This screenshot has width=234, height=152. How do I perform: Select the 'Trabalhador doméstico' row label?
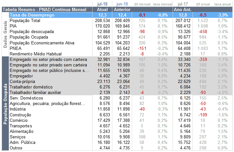tap(31, 87)
